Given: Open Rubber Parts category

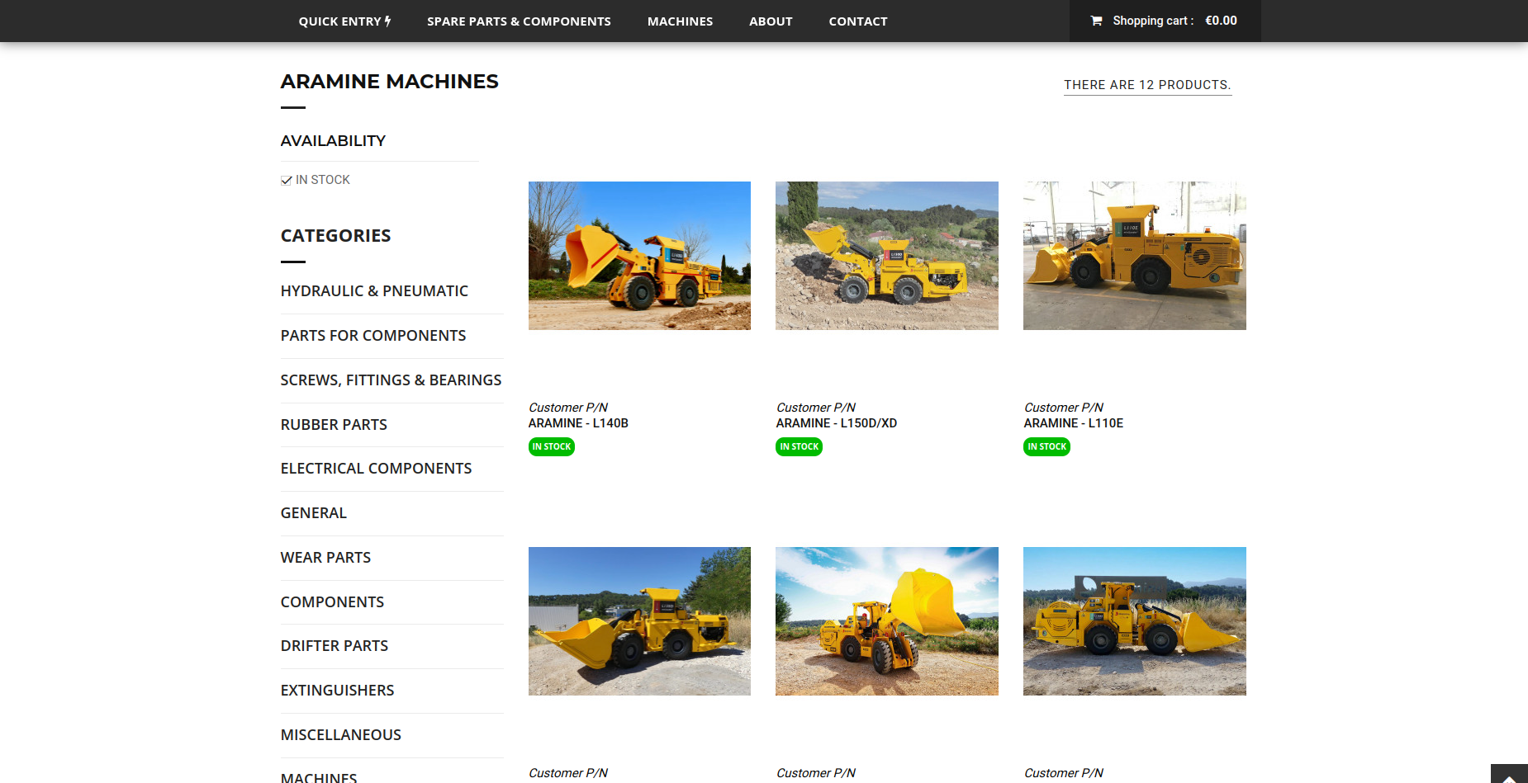Looking at the screenshot, I should (334, 425).
